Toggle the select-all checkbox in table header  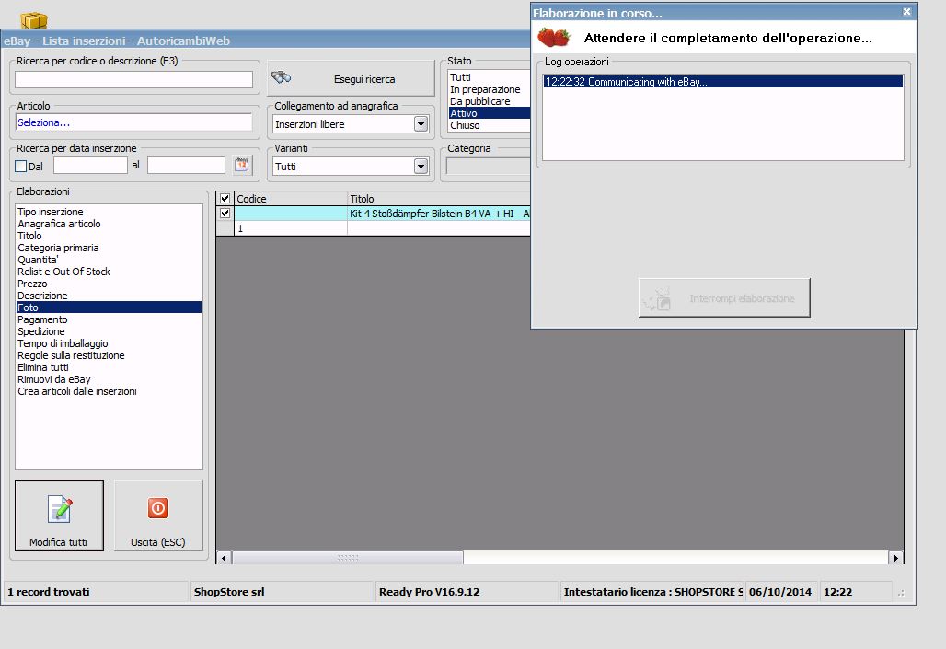pos(225,198)
